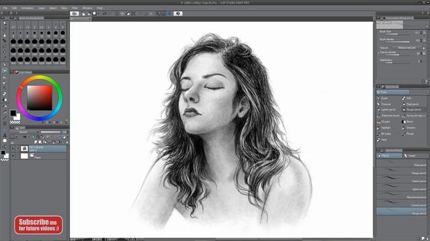The width and height of the screenshot is (430, 241).
Task: Expand the Texture density options
Action: click(378, 53)
